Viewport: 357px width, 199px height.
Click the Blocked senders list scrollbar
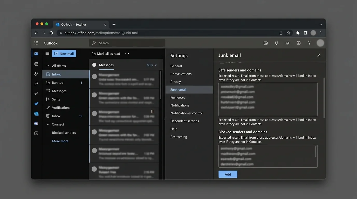pyautogui.click(x=315, y=151)
